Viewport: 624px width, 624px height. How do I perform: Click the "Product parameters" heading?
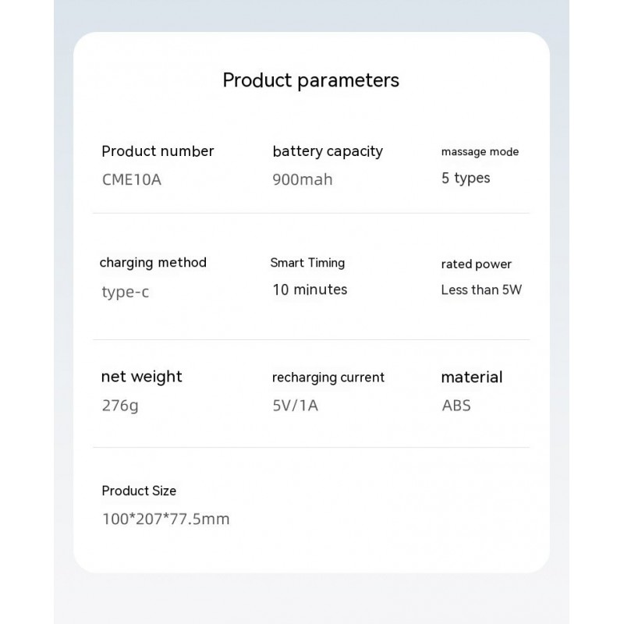(310, 80)
